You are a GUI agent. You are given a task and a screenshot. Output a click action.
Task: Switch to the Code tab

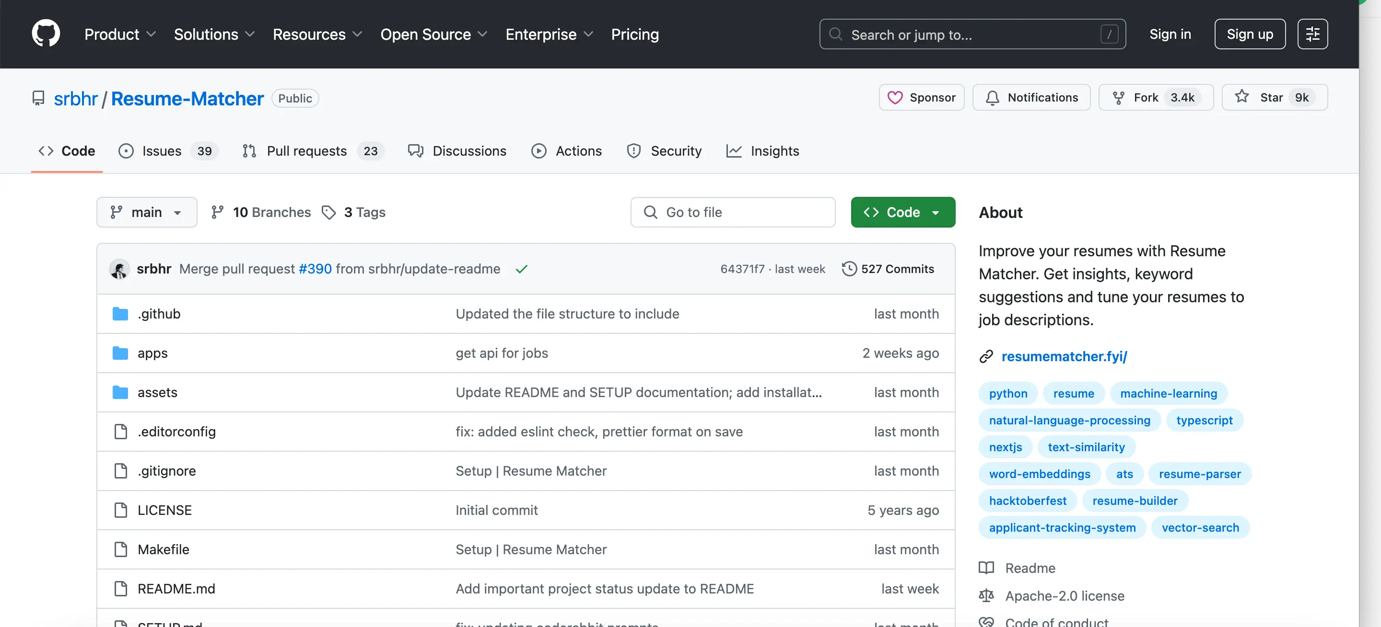point(67,151)
